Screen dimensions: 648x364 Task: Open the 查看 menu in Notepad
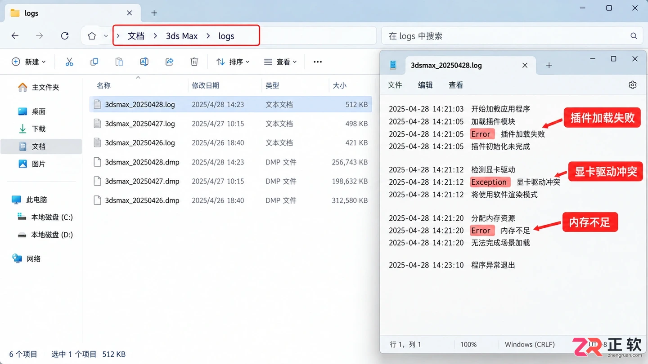pos(456,85)
